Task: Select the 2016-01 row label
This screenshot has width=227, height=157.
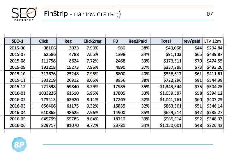Action: pos(17,93)
